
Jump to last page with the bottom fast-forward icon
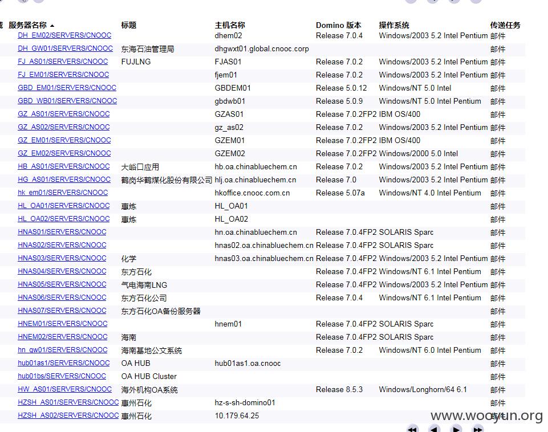478,429
